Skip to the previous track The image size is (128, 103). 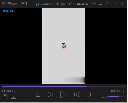coord(50,95)
